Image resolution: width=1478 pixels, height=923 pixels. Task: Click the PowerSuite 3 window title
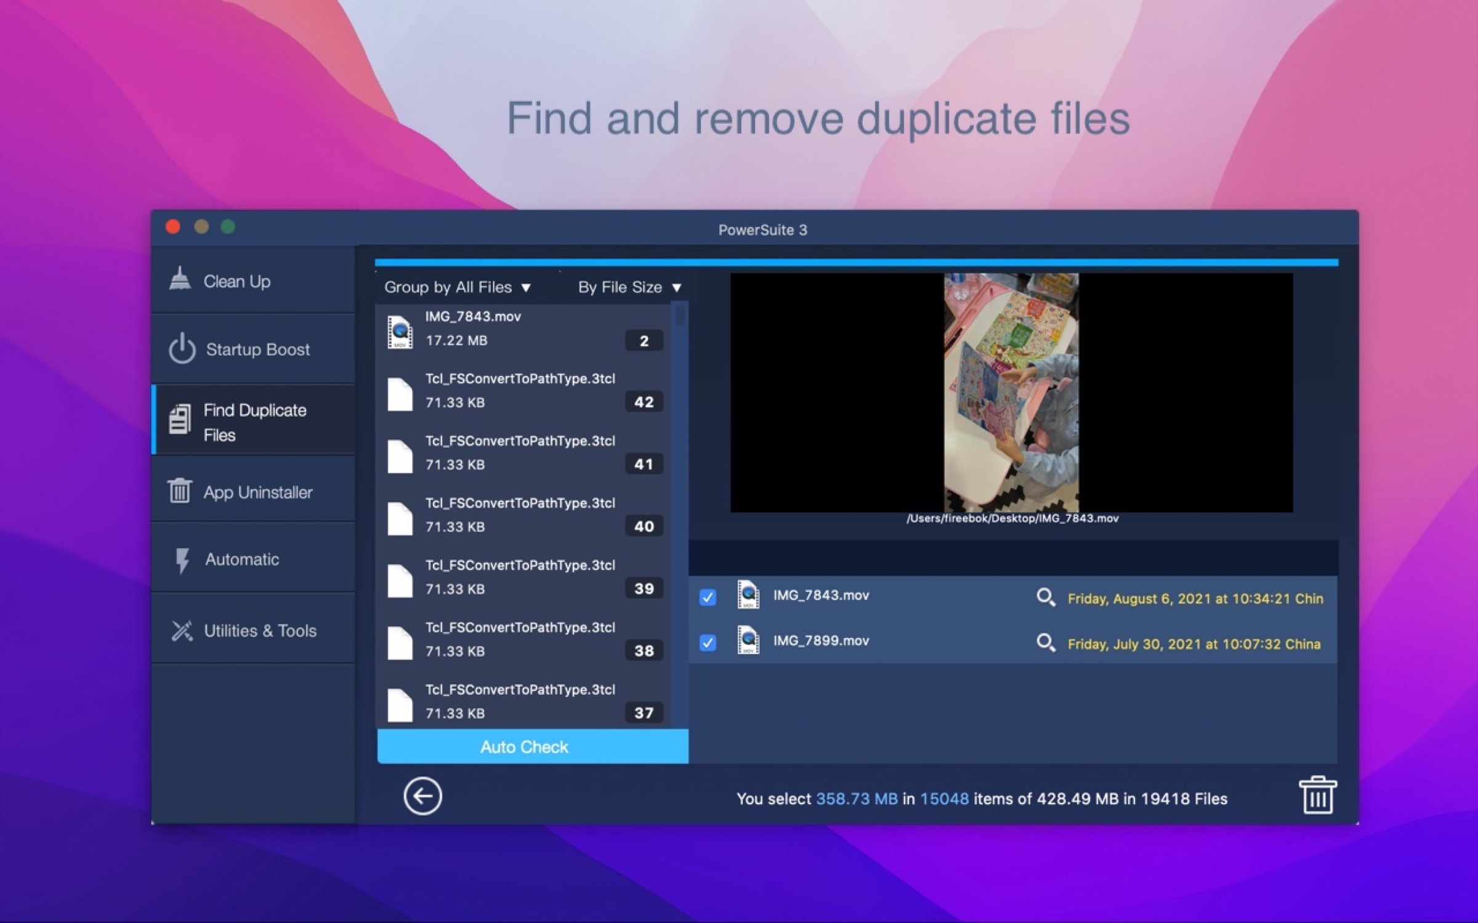[x=762, y=230]
